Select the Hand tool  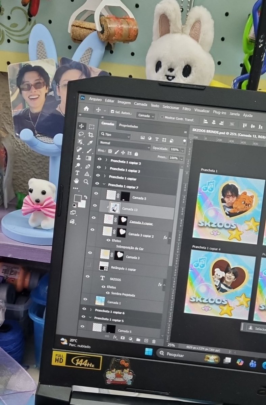[x=77, y=181]
